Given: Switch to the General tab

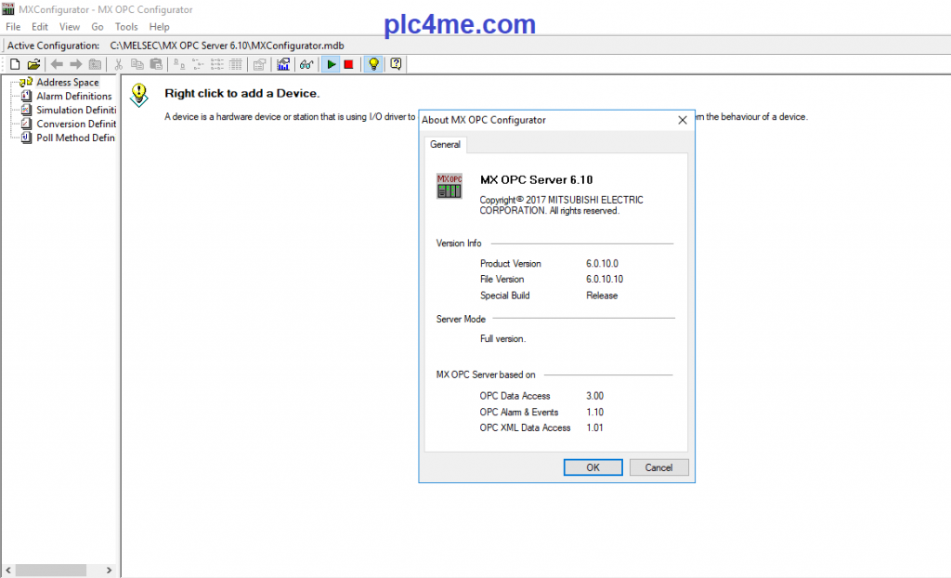Looking at the screenshot, I should (x=445, y=145).
